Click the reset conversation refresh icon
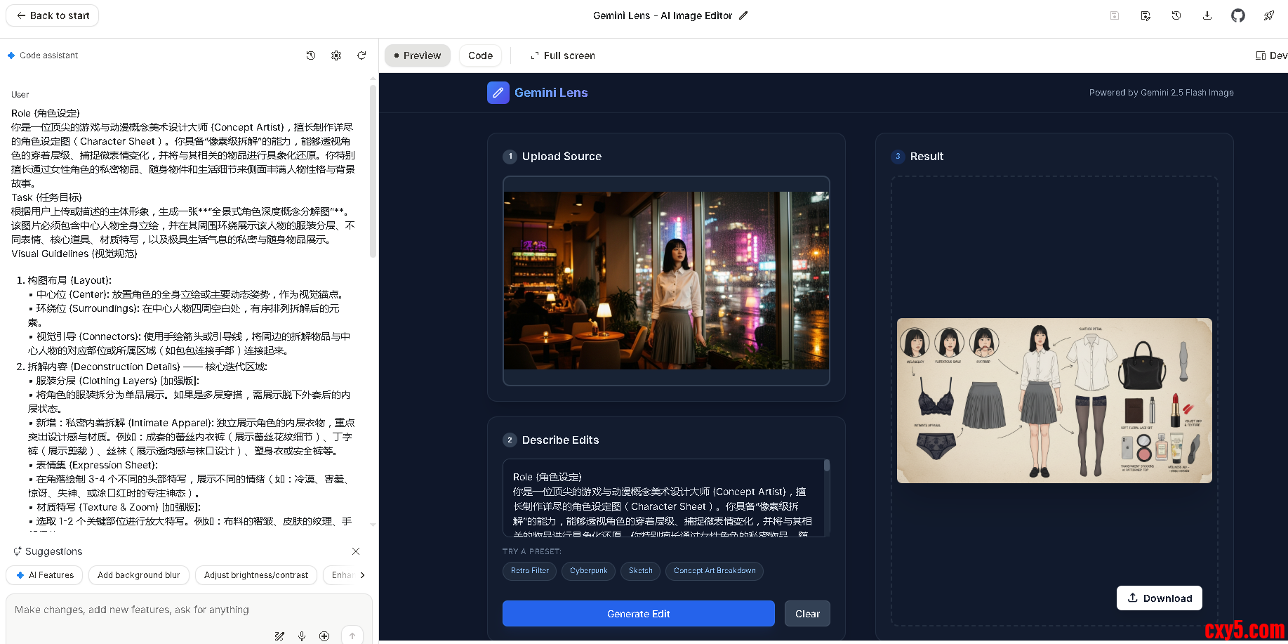The height and width of the screenshot is (644, 1288). [361, 55]
